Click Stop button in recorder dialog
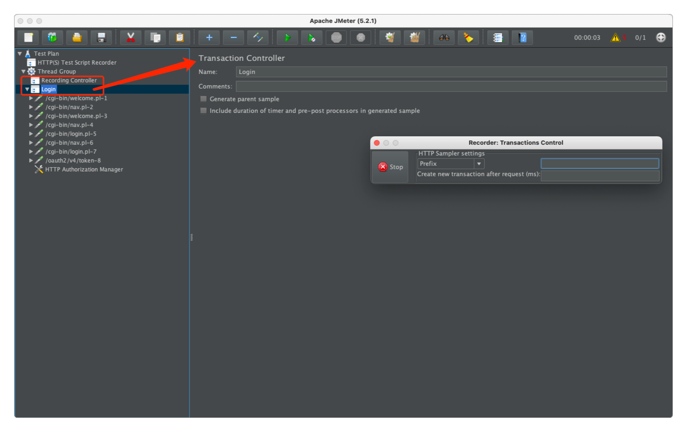 pyautogui.click(x=390, y=167)
